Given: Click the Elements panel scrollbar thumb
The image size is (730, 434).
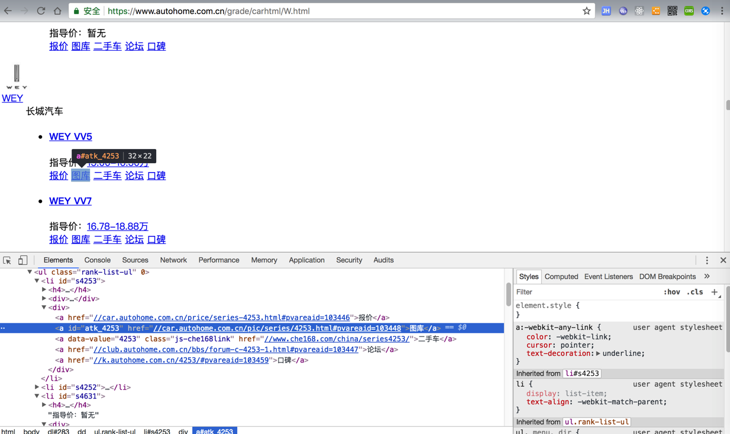Looking at the screenshot, I should [x=508, y=294].
